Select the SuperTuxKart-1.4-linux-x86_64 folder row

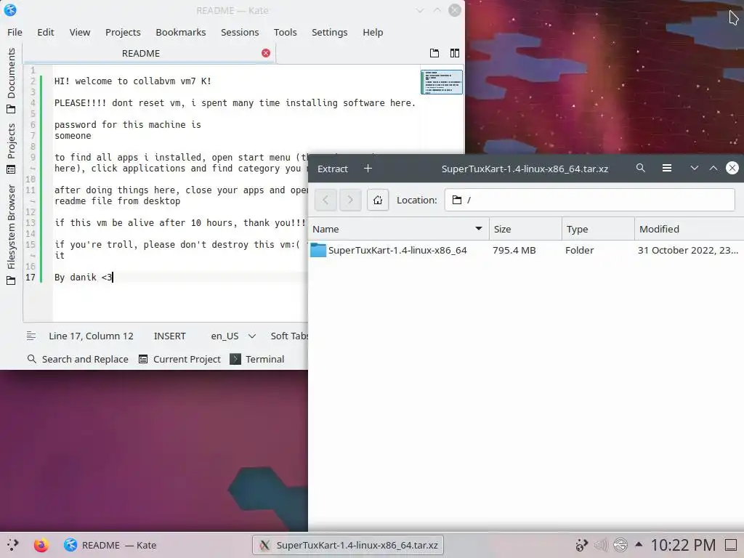click(526, 250)
